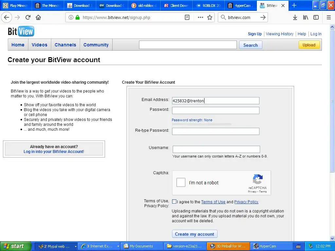Screen dimensions: 335x251
Task: Switch to the HyperCam tab
Action: [240, 5]
